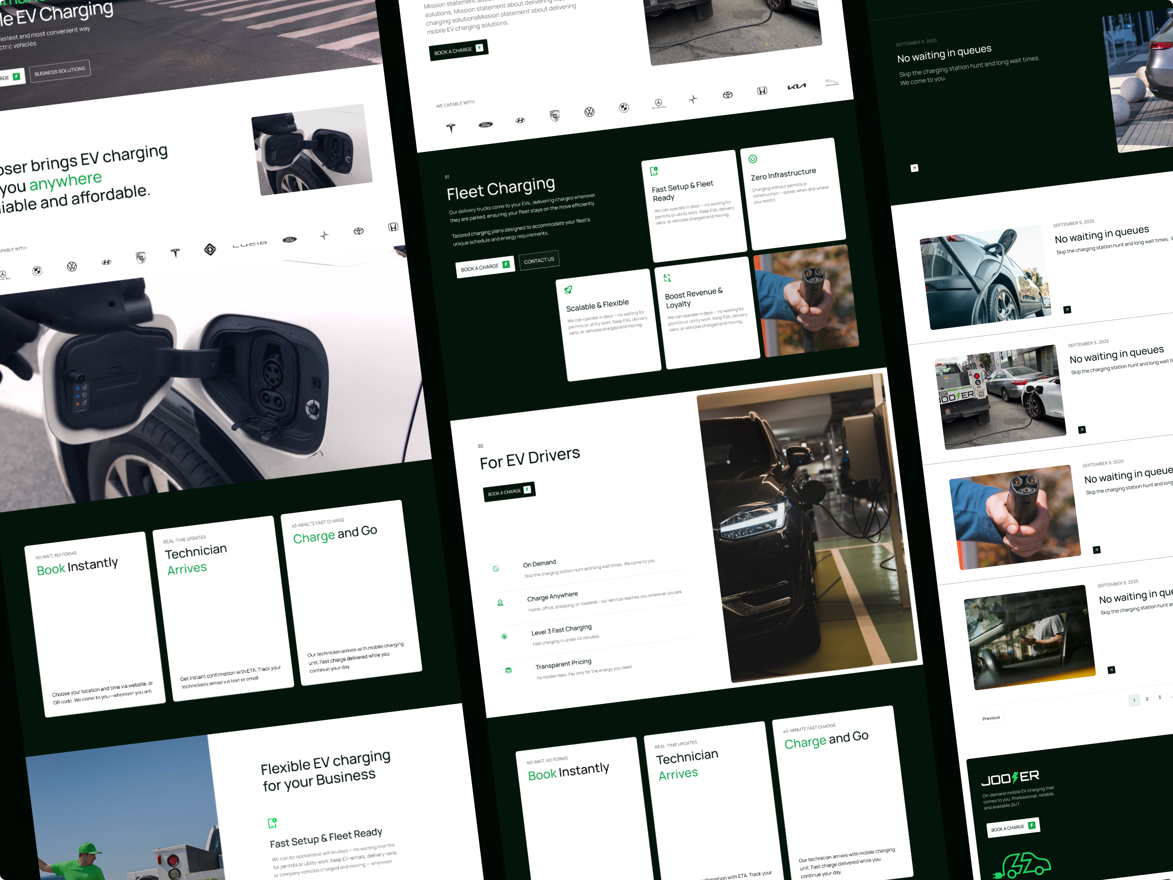Click the BUSINESS SOLUTIONS button in the hero
Image resolution: width=1173 pixels, height=880 pixels.
[x=60, y=71]
